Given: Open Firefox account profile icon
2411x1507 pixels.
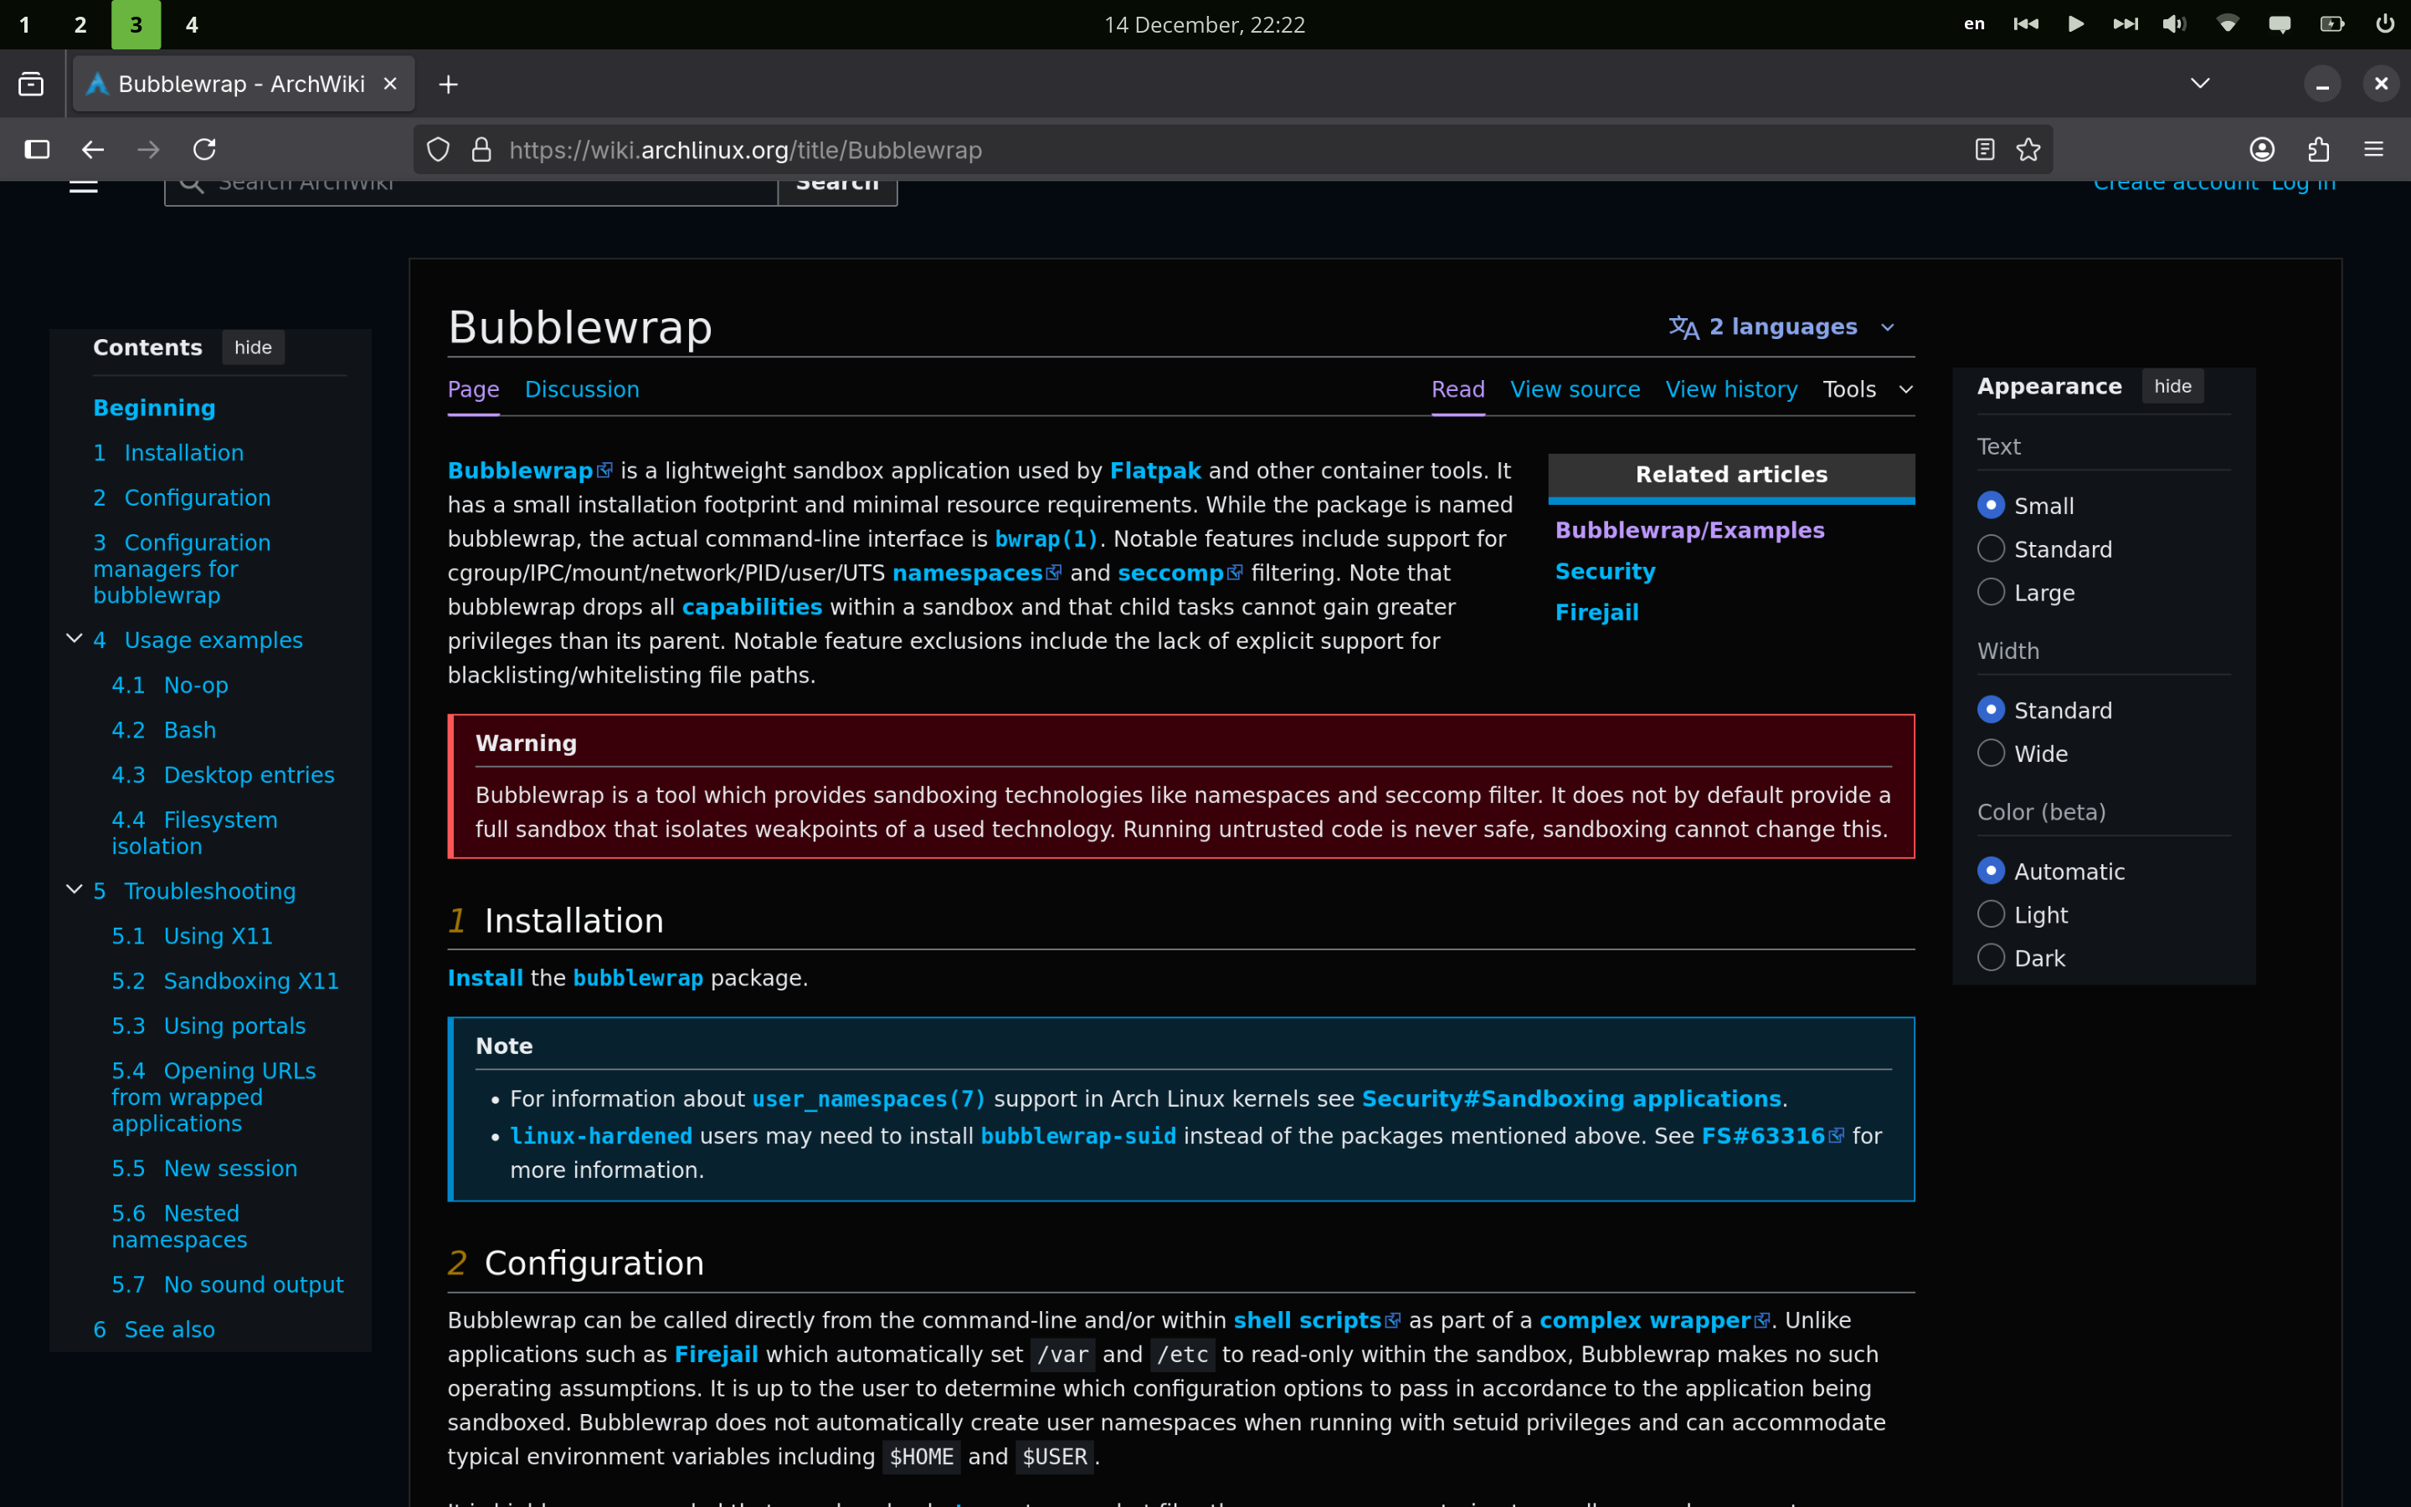Looking at the screenshot, I should [x=2261, y=150].
